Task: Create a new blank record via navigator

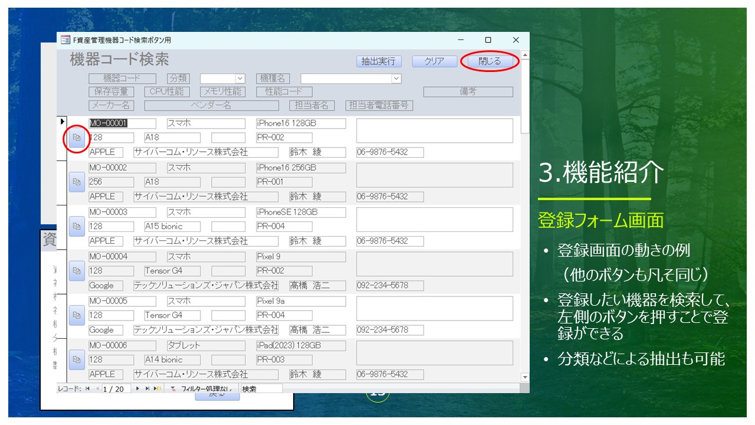Action: click(x=157, y=389)
